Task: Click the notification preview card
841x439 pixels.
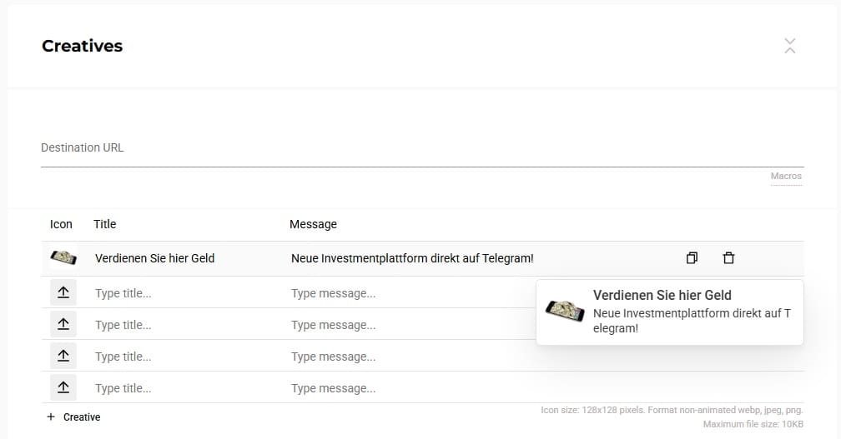Action: 669,312
